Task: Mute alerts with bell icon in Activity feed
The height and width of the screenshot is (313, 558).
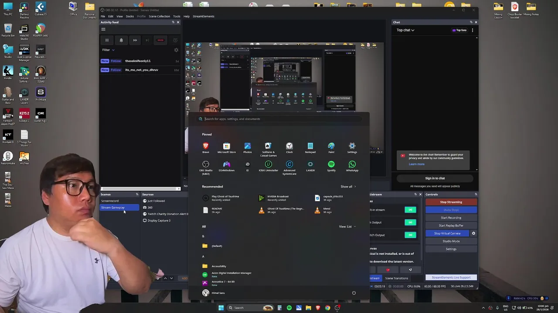Action: (x=121, y=40)
